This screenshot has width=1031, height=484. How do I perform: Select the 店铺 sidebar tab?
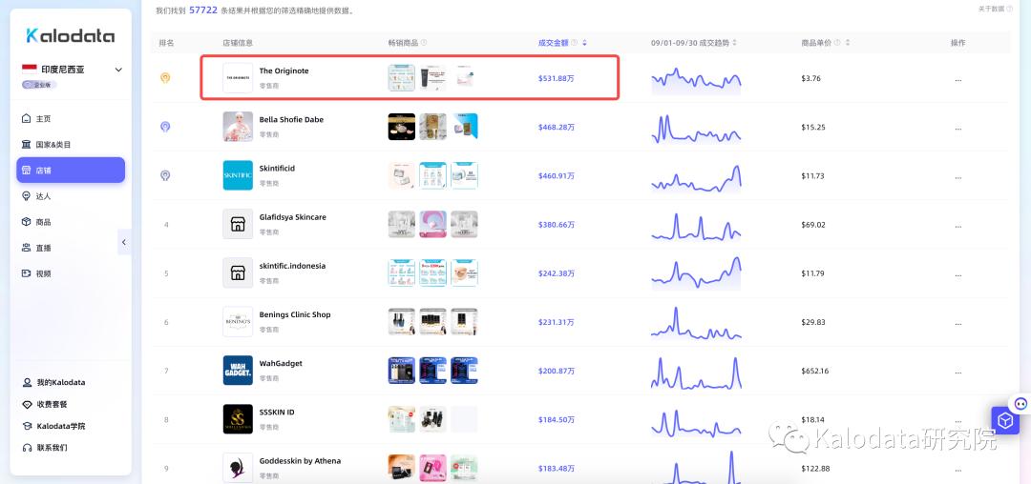[x=71, y=170]
